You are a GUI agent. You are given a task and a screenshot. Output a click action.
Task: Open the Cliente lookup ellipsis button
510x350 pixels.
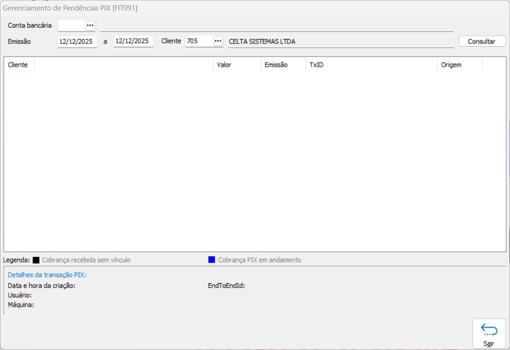(x=218, y=41)
